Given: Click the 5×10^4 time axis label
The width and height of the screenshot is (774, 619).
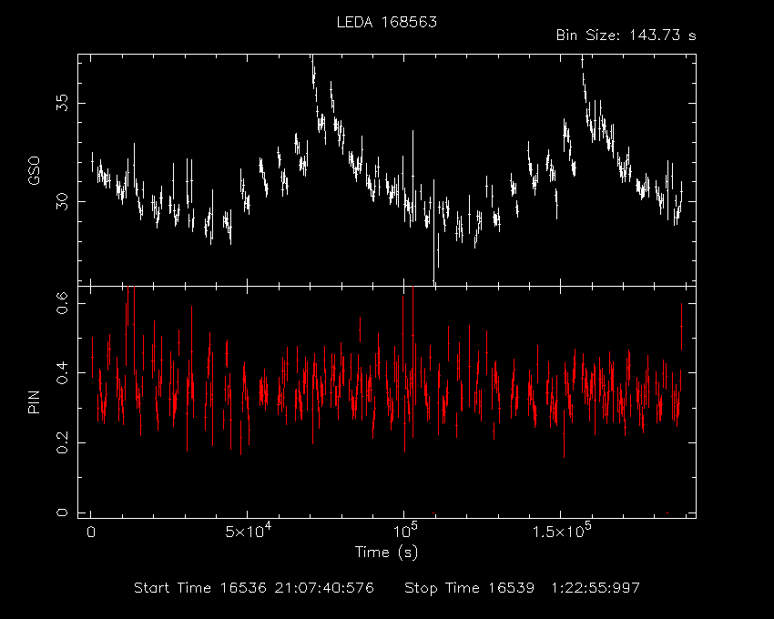Looking at the screenshot, I should click(x=249, y=530).
